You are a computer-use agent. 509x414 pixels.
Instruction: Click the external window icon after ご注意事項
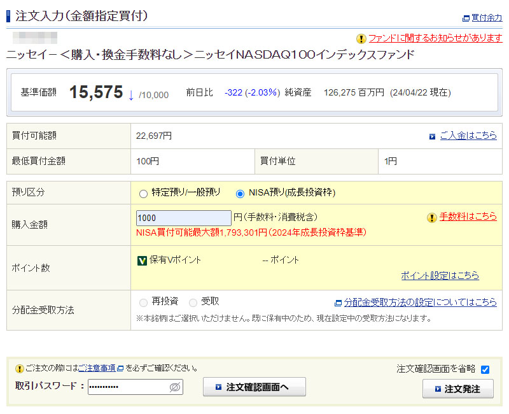click(x=120, y=368)
